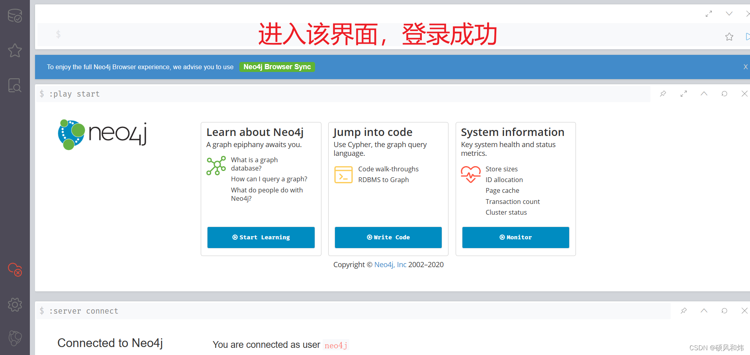750x355 pixels.
Task: Open the Cloud sync error sidebar icon
Action: (x=15, y=270)
